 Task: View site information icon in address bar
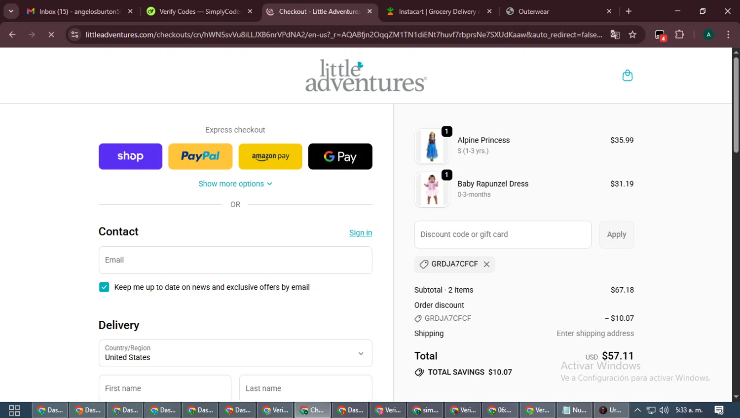[x=74, y=35]
